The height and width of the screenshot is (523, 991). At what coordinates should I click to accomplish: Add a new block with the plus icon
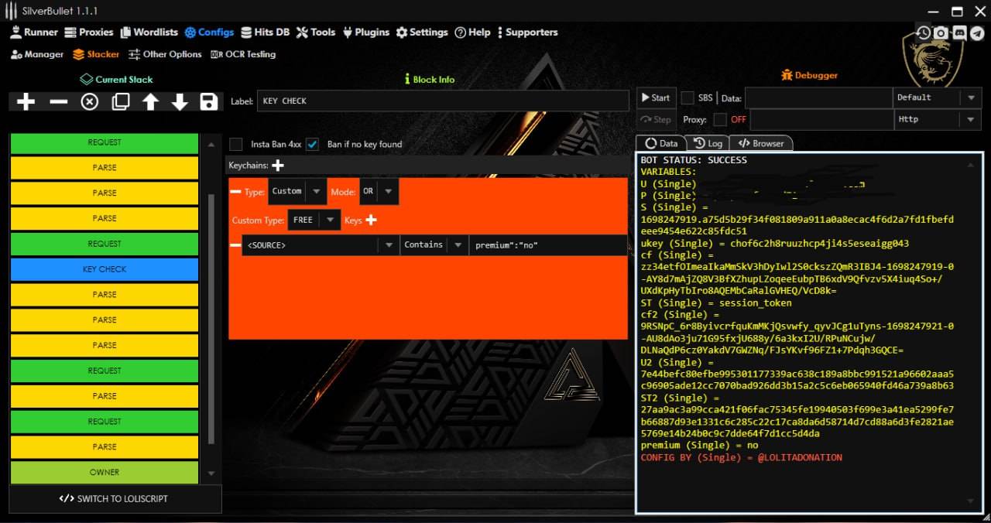pyautogui.click(x=26, y=102)
